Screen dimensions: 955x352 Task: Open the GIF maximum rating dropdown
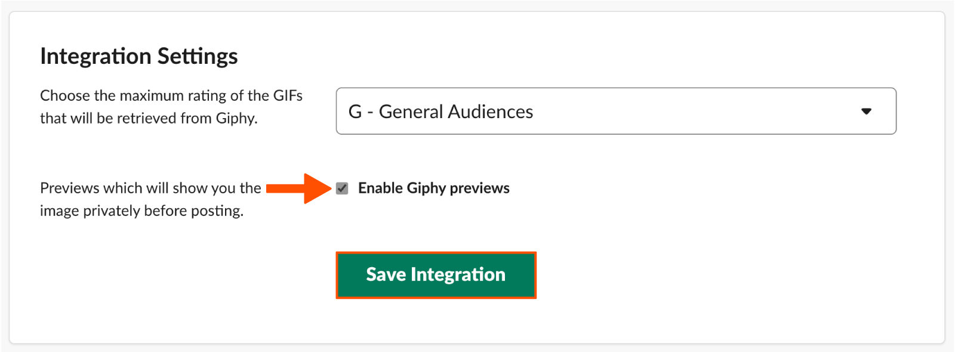tap(616, 111)
